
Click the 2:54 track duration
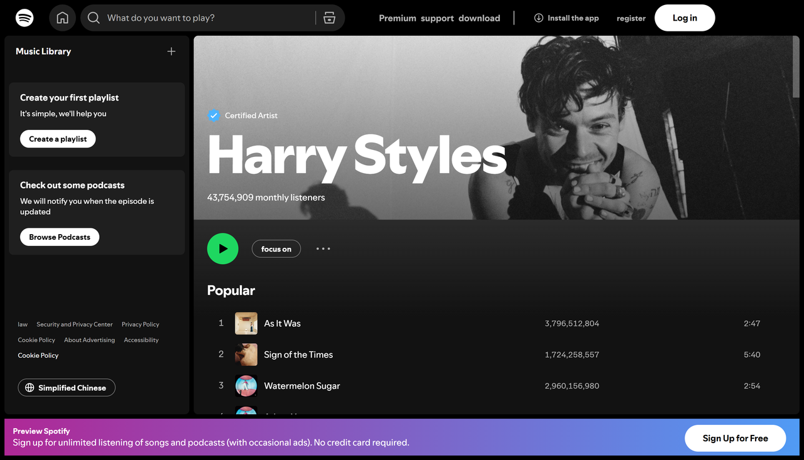click(x=752, y=386)
